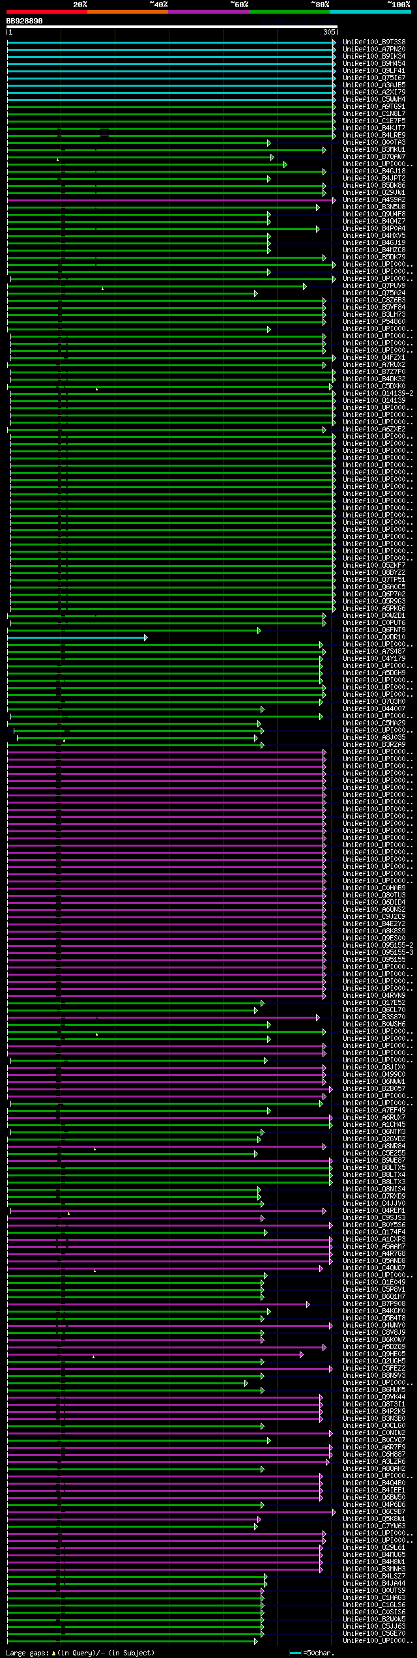Select hit label UniRef100_A4S9A2
Image resolution: width=417 pixels, height=1658 pixels.
[x=374, y=200]
